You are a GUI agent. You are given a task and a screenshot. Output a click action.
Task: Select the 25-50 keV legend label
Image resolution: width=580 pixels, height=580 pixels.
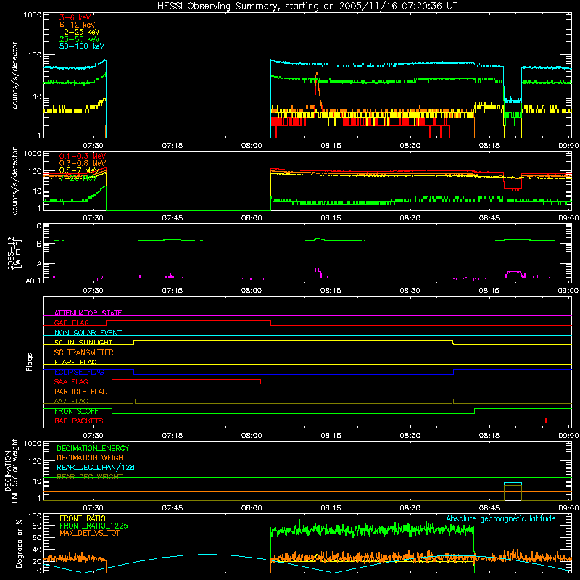pos(79,39)
